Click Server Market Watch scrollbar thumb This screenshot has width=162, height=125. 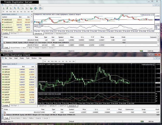(32, 22)
